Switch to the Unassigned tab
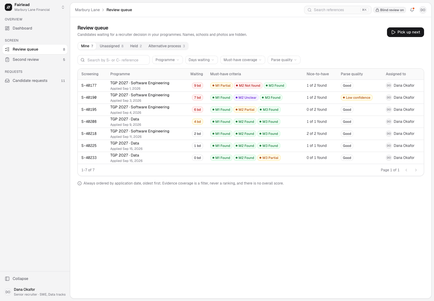This screenshot has height=301, width=434. tap(112, 46)
